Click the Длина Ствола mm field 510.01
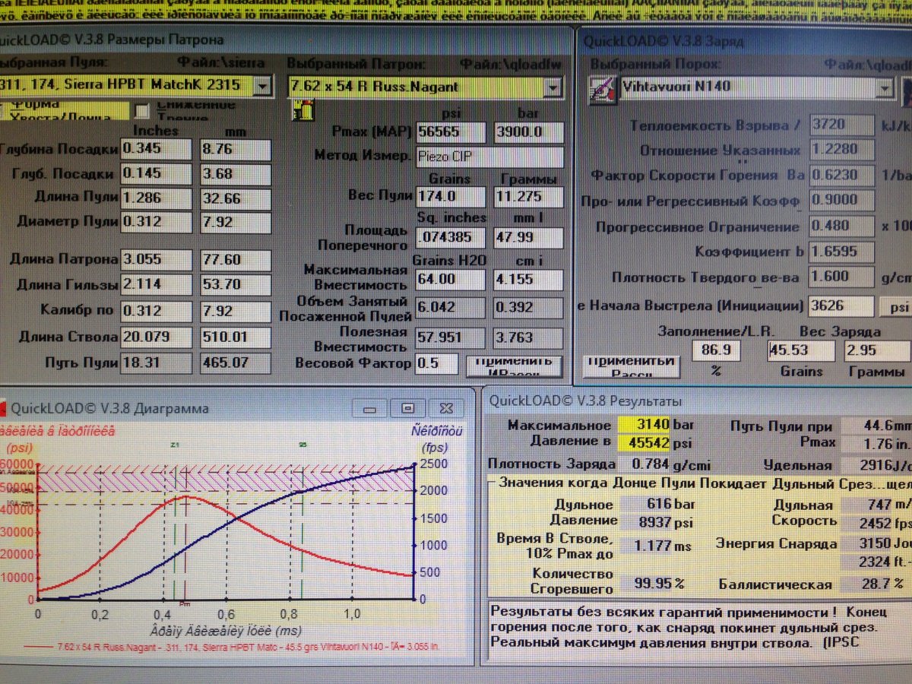 click(x=236, y=337)
